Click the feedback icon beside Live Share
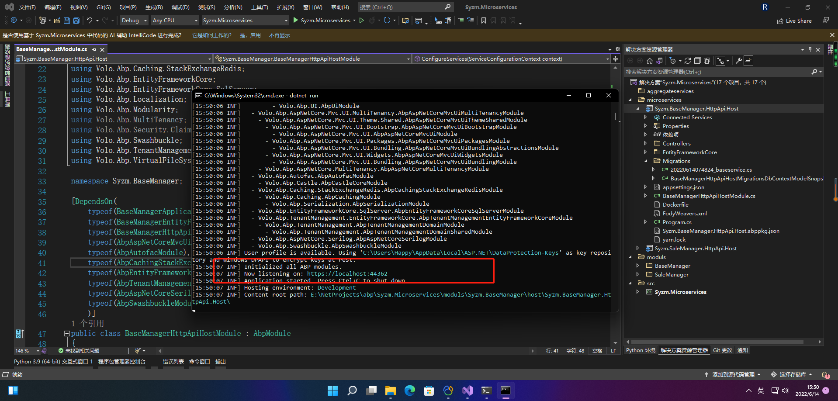Viewport: 838px width, 401px height. coord(826,21)
